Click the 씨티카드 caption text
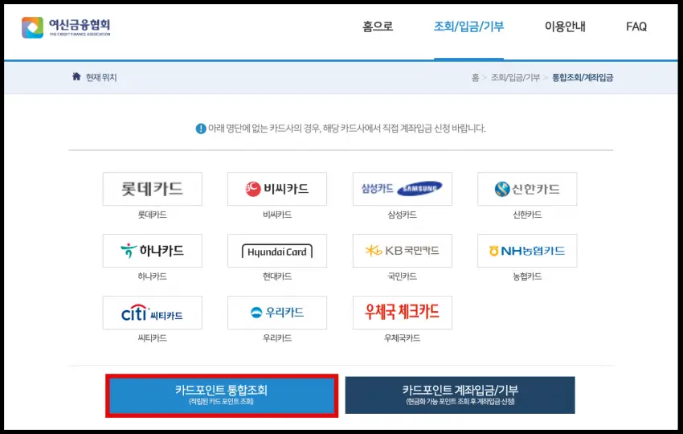The height and width of the screenshot is (434, 683). (153, 338)
